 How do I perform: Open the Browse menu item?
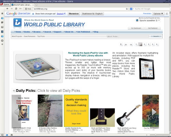tap(36, 32)
